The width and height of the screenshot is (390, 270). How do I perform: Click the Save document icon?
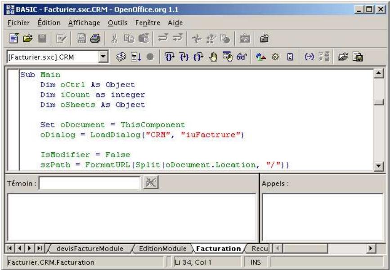pyautogui.click(x=43, y=39)
